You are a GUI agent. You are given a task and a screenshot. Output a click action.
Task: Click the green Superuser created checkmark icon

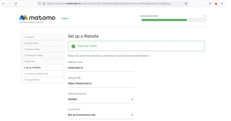click(73, 46)
